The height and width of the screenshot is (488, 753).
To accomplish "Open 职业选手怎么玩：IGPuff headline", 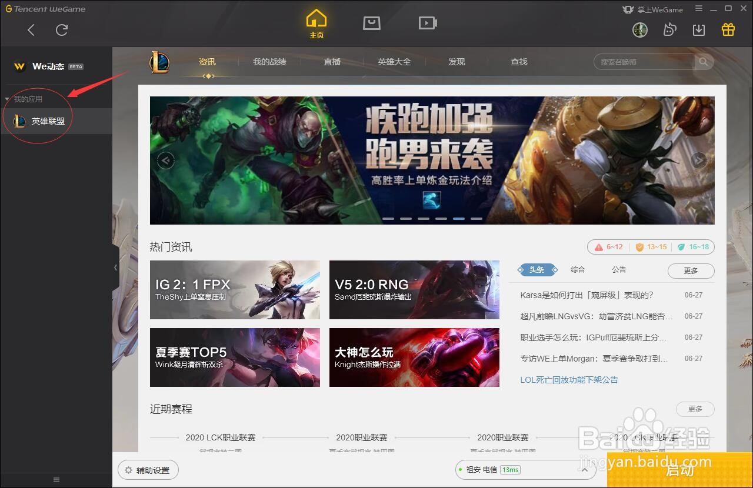I will 594,337.
